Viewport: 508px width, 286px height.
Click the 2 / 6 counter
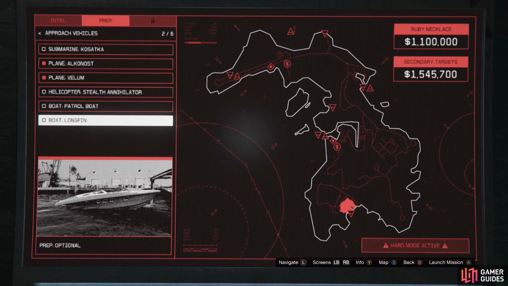click(167, 34)
